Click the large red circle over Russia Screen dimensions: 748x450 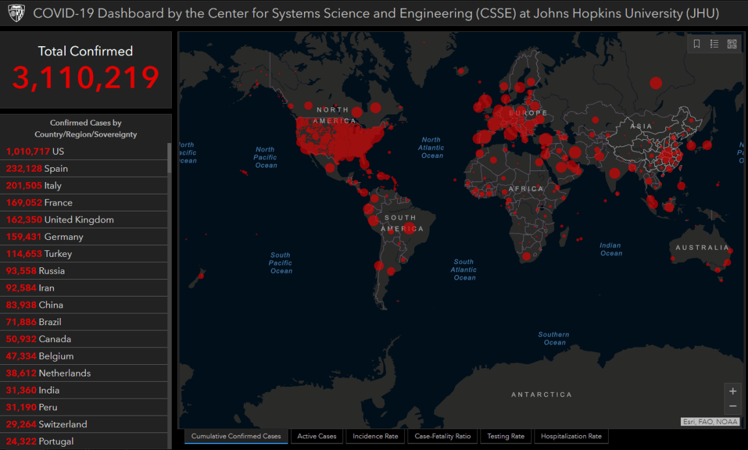pos(656,83)
